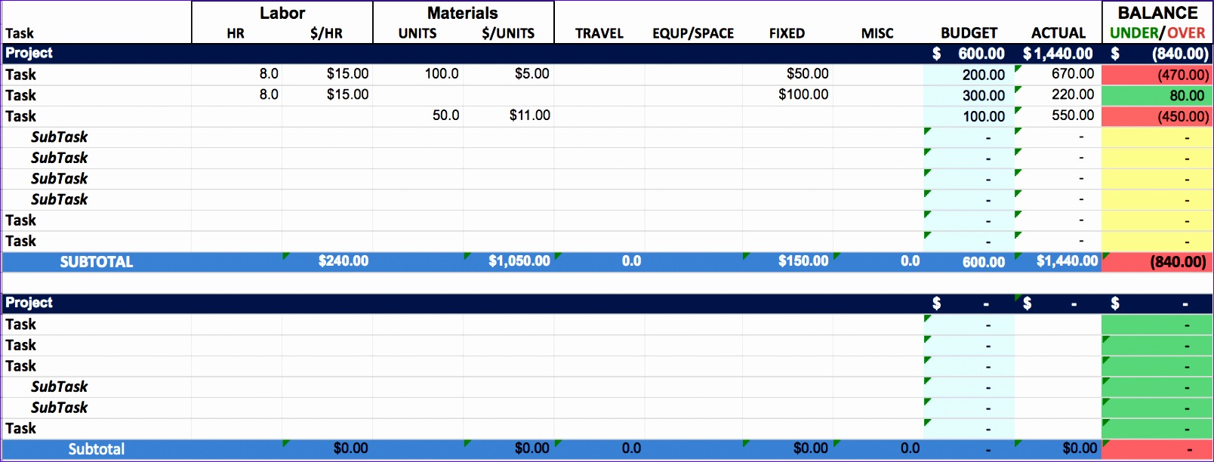
Task: Select the TRAVEL column header
Action: 599,33
